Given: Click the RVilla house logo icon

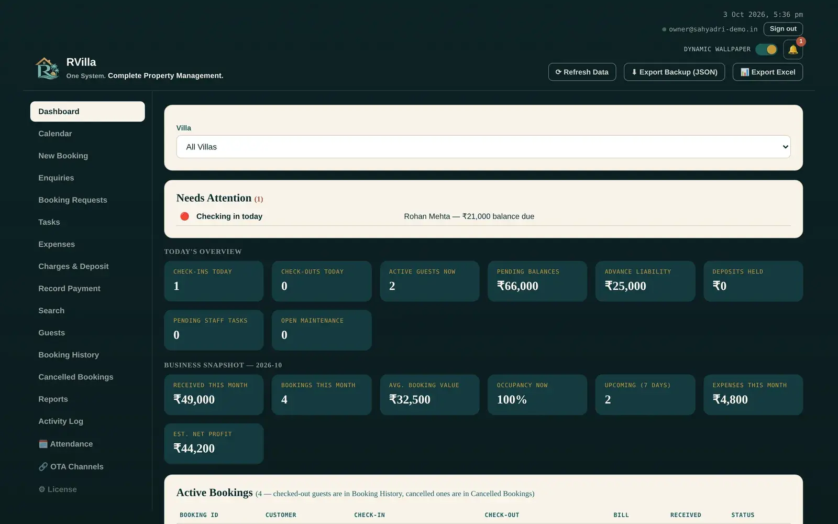Looking at the screenshot, I should click(x=47, y=68).
